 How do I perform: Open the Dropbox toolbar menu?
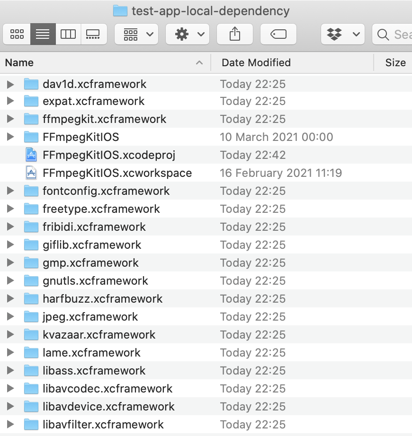click(x=343, y=34)
